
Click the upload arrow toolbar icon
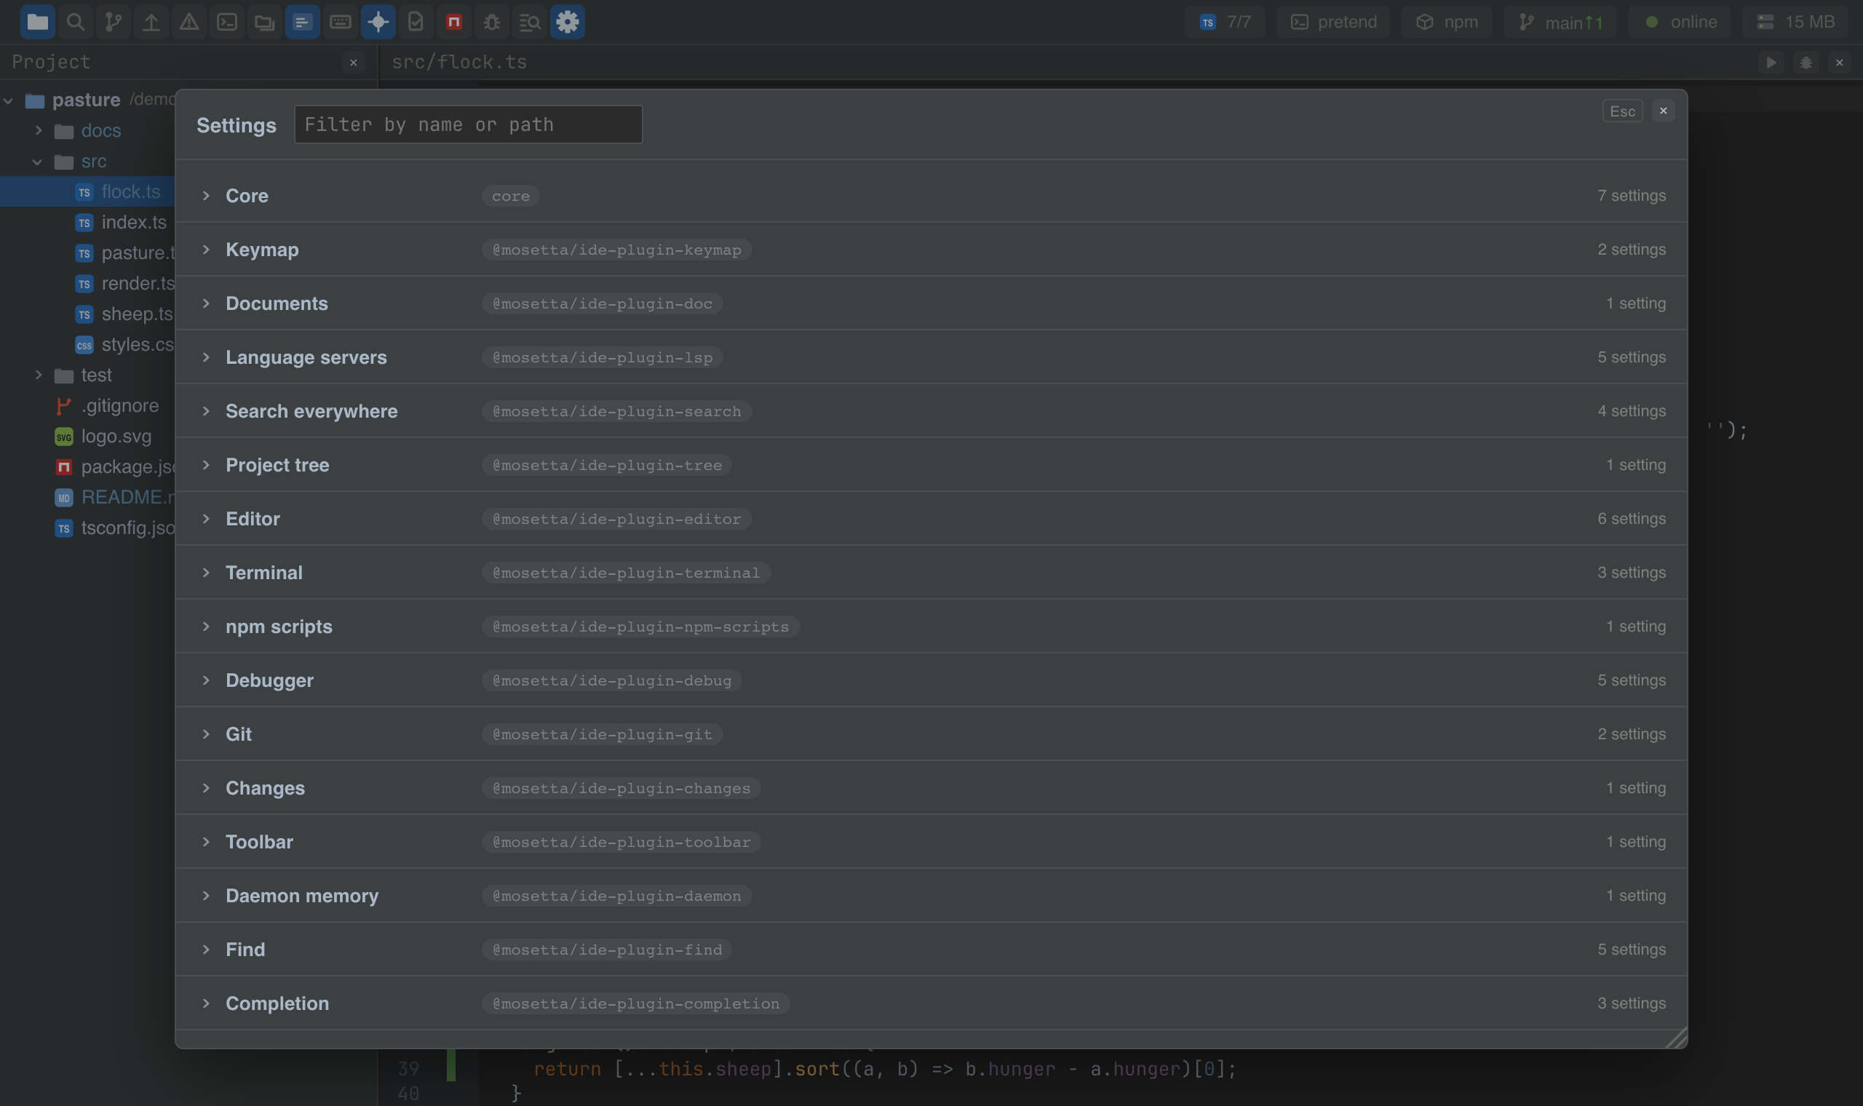pyautogui.click(x=151, y=22)
